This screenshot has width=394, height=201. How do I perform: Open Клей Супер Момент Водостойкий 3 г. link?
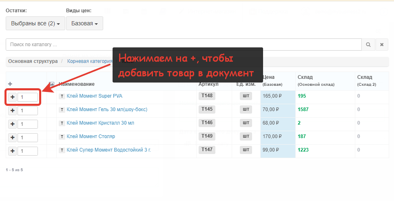[109, 150]
